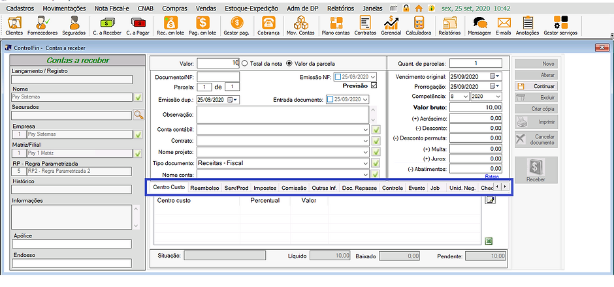Open the Segurados toolbar icon
The image size is (614, 287).
pyautogui.click(x=74, y=26)
